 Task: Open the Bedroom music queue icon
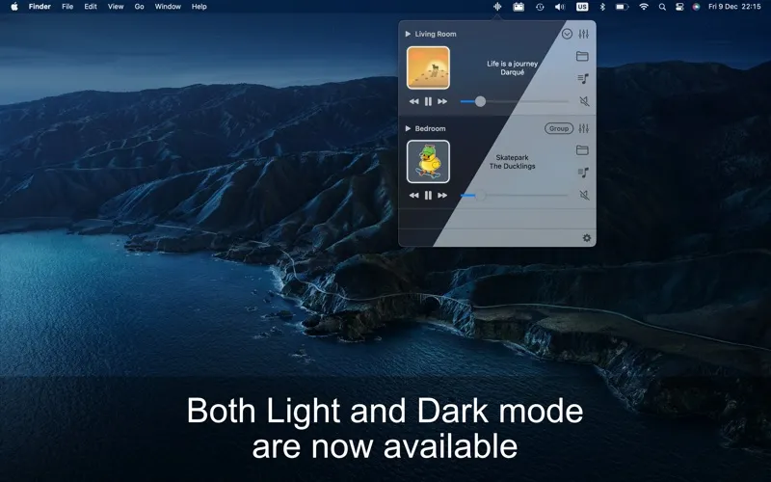tap(583, 173)
